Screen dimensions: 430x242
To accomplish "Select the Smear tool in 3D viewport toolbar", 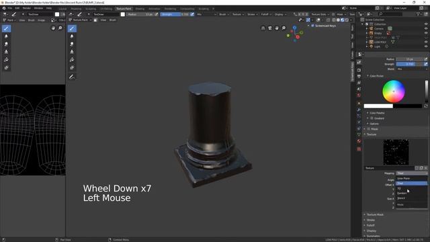I will [x=72, y=44].
